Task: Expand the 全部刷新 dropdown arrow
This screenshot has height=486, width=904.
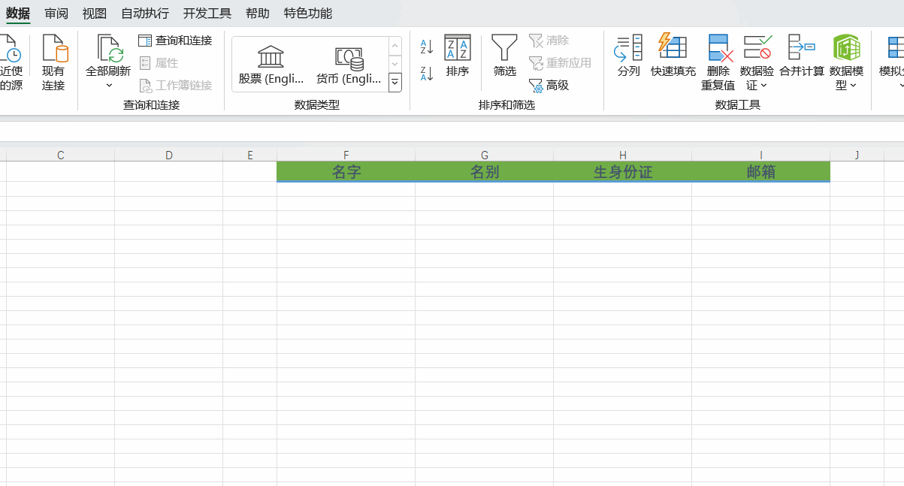Action: click(108, 86)
